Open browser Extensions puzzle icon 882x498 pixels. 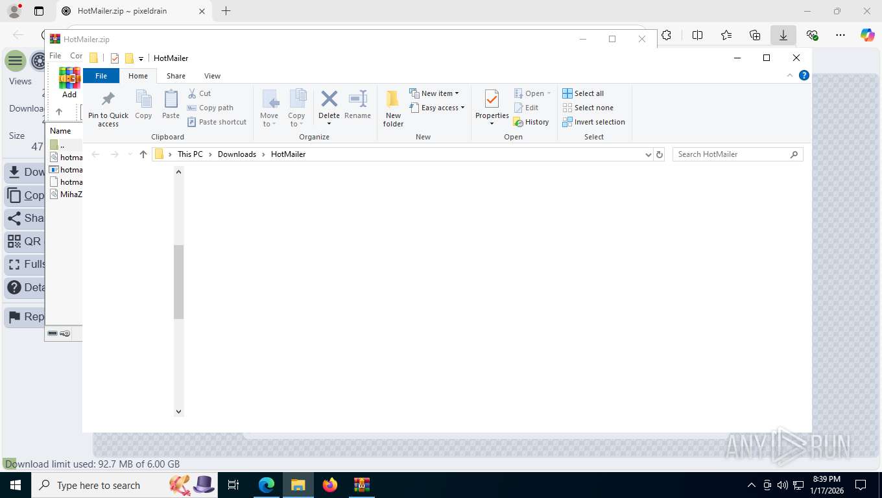click(x=666, y=36)
